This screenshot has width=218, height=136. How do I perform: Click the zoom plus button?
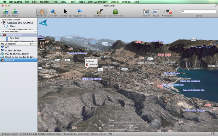146,122
